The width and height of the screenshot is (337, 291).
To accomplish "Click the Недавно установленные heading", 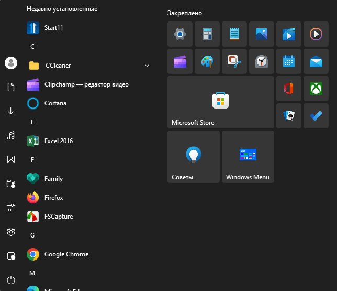I will pyautogui.click(x=62, y=9).
